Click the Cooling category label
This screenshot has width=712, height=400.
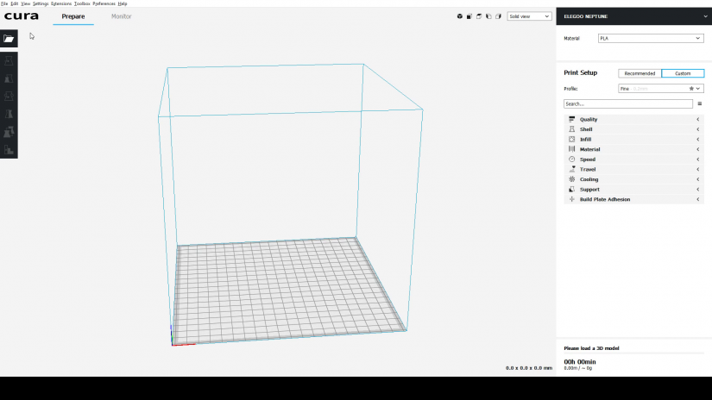(x=589, y=179)
